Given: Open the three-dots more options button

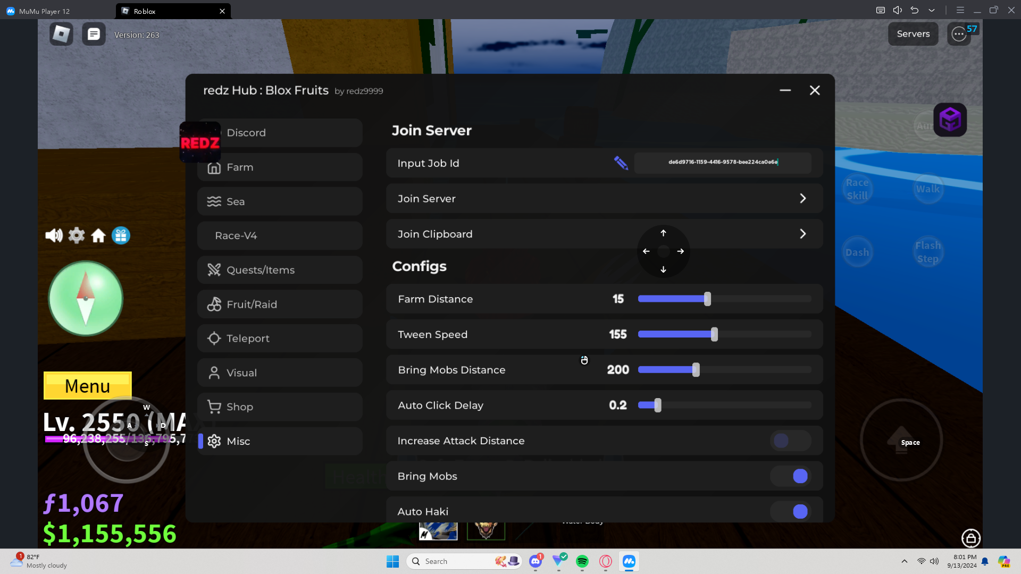Looking at the screenshot, I should tap(959, 34).
